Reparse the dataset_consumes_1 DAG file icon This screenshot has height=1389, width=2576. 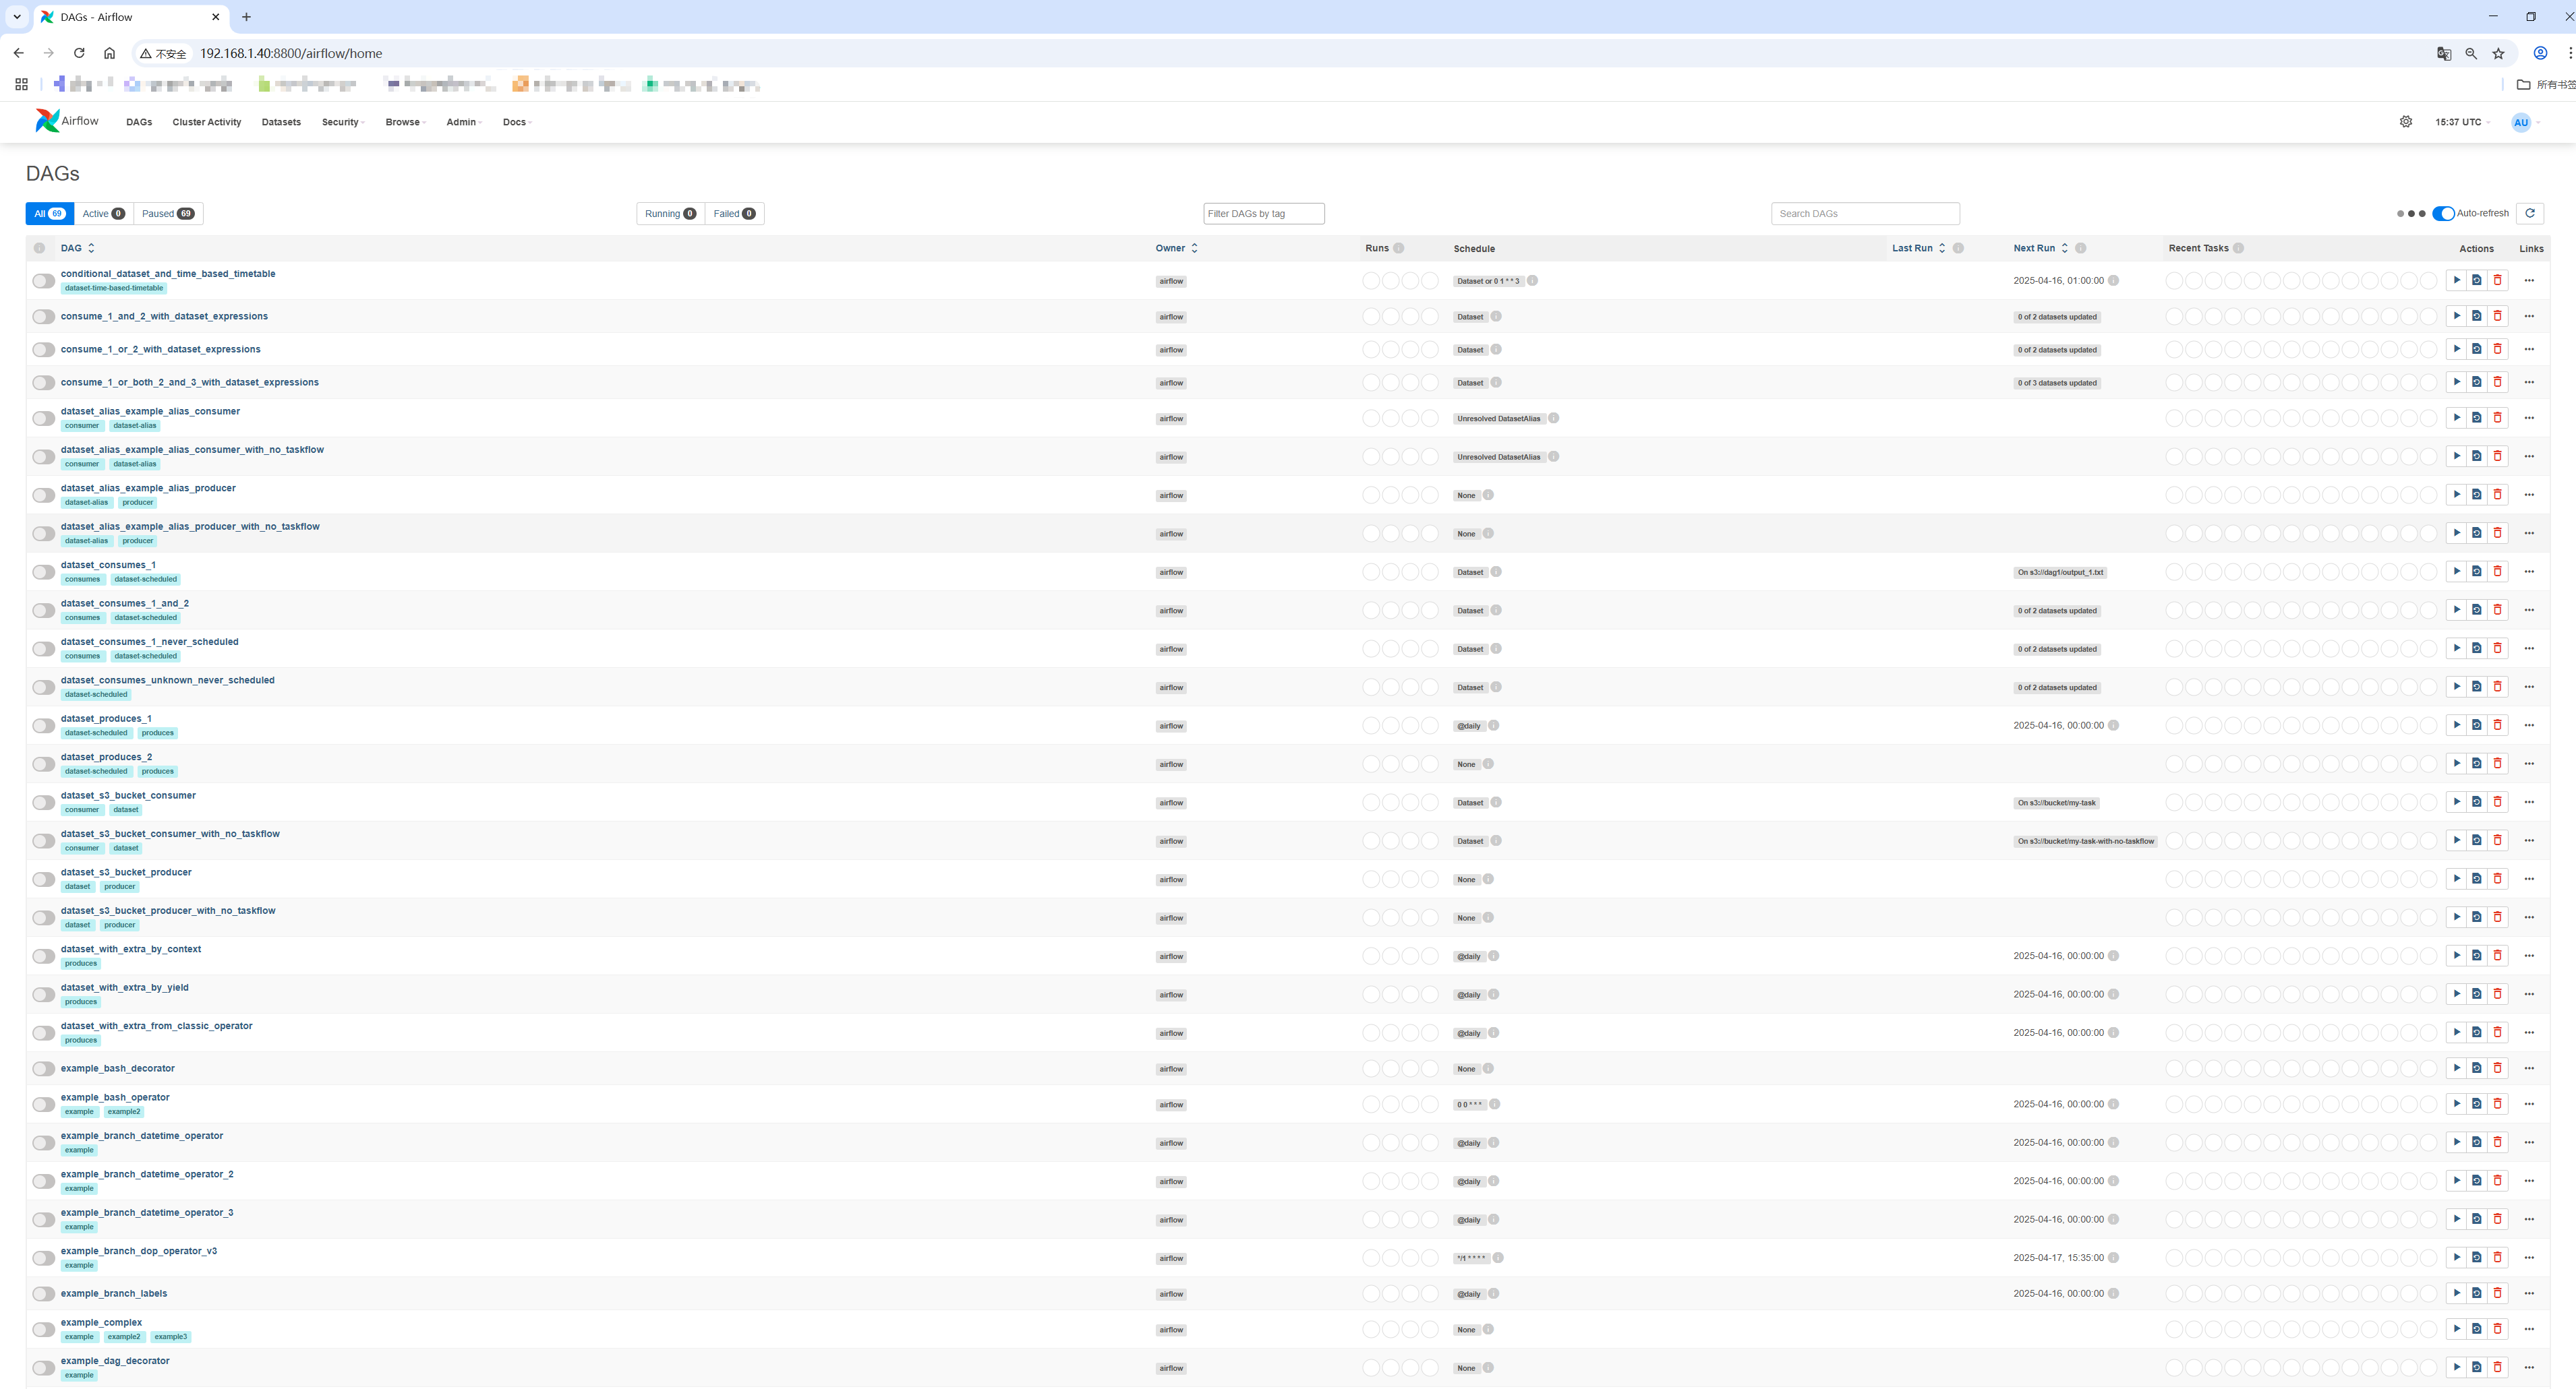(2476, 572)
